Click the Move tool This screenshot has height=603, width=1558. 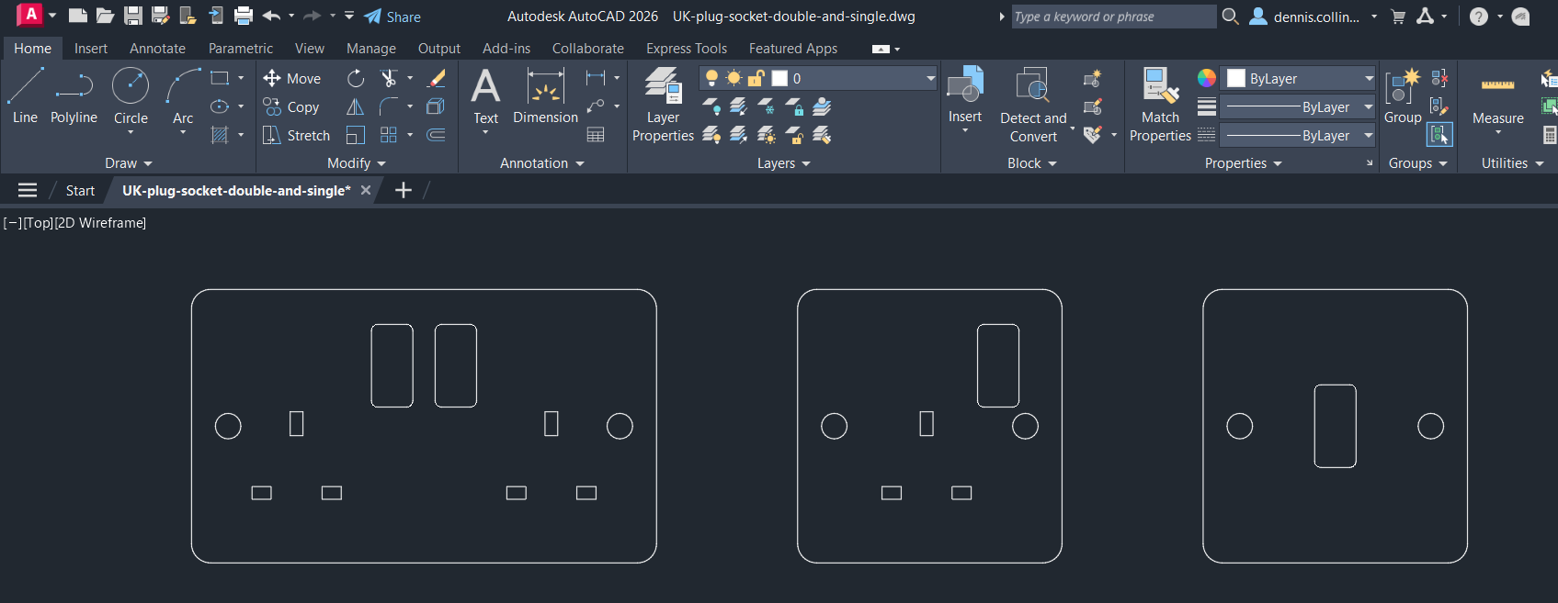pyautogui.click(x=292, y=78)
